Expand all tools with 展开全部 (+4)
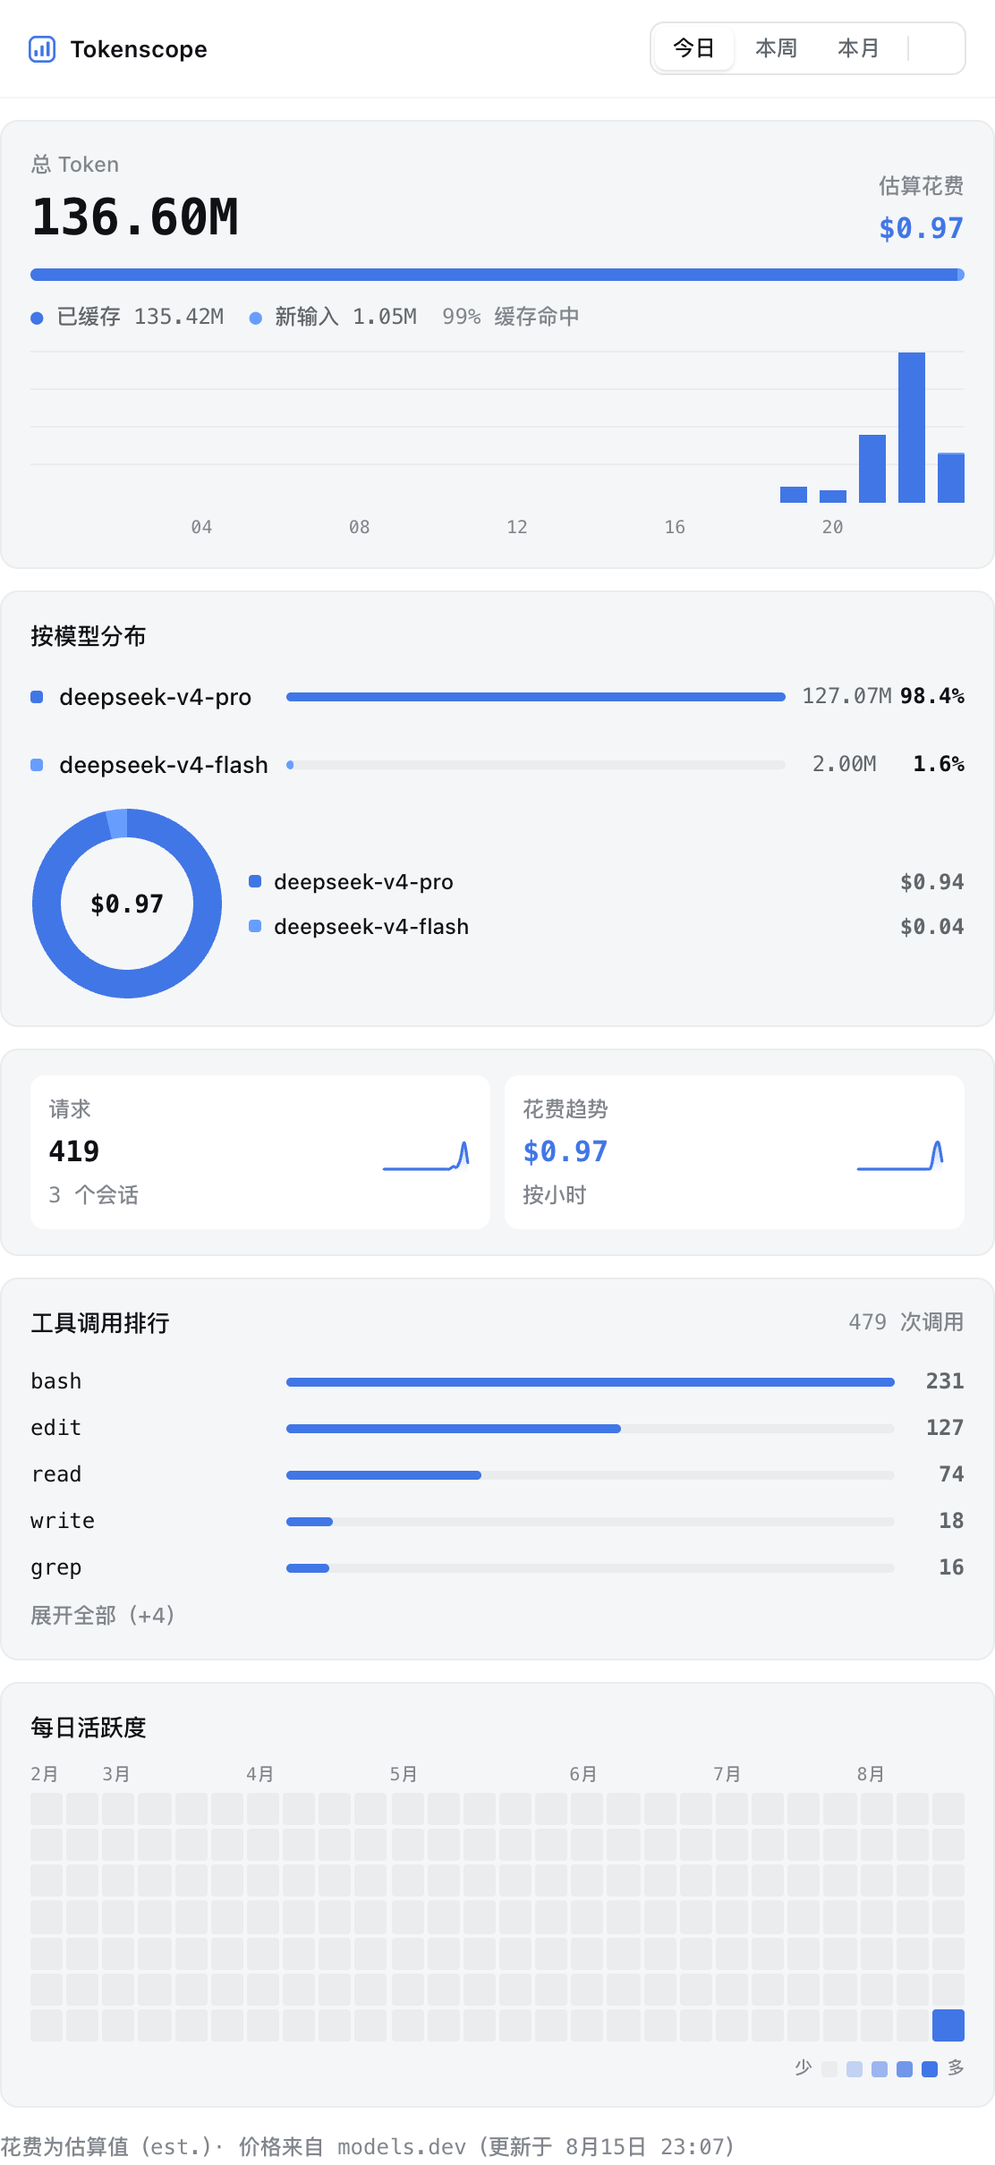Viewport: 995px width, 2165px height. [103, 1615]
